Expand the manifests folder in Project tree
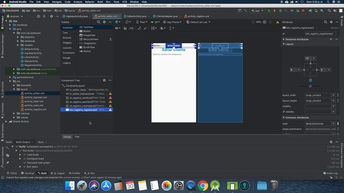Image resolution: width=344 pixels, height=193 pixels. tap(10, 25)
